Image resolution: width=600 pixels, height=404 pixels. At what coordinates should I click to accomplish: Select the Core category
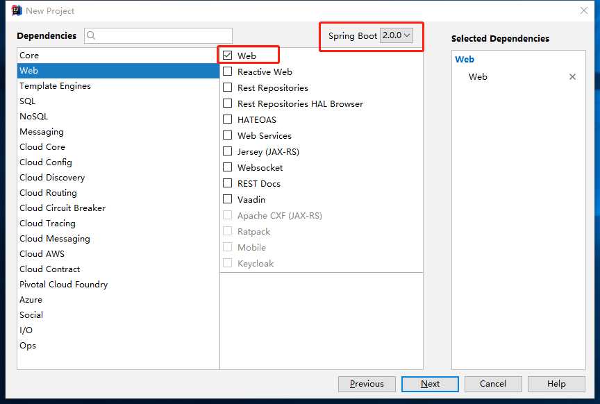click(x=118, y=56)
